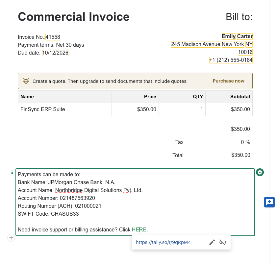Image resolution: width=277 pixels, height=263 pixels.
Task: Click phone field +1 (212) 555-0184
Action: pos(231,60)
